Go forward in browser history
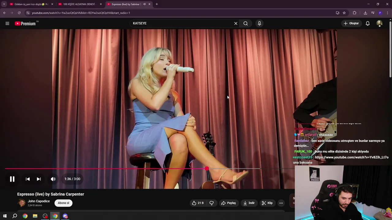392x220 pixels. 12,13
